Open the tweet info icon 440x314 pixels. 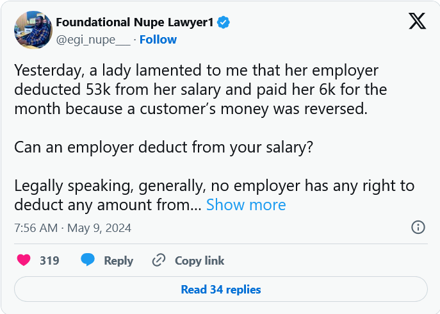[418, 227]
